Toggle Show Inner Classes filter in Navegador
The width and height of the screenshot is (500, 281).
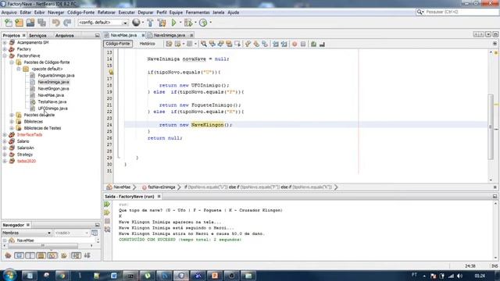[52, 255]
